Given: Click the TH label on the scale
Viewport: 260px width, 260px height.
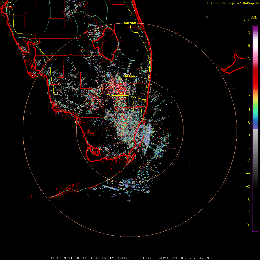Looking at the screenshot, I should (248, 225).
